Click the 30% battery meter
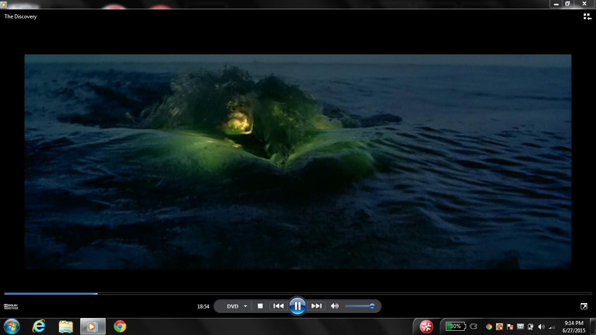The height and width of the screenshot is (335, 596). click(455, 326)
